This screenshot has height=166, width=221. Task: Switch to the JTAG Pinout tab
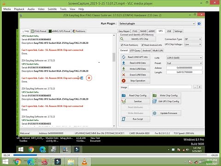(39, 31)
